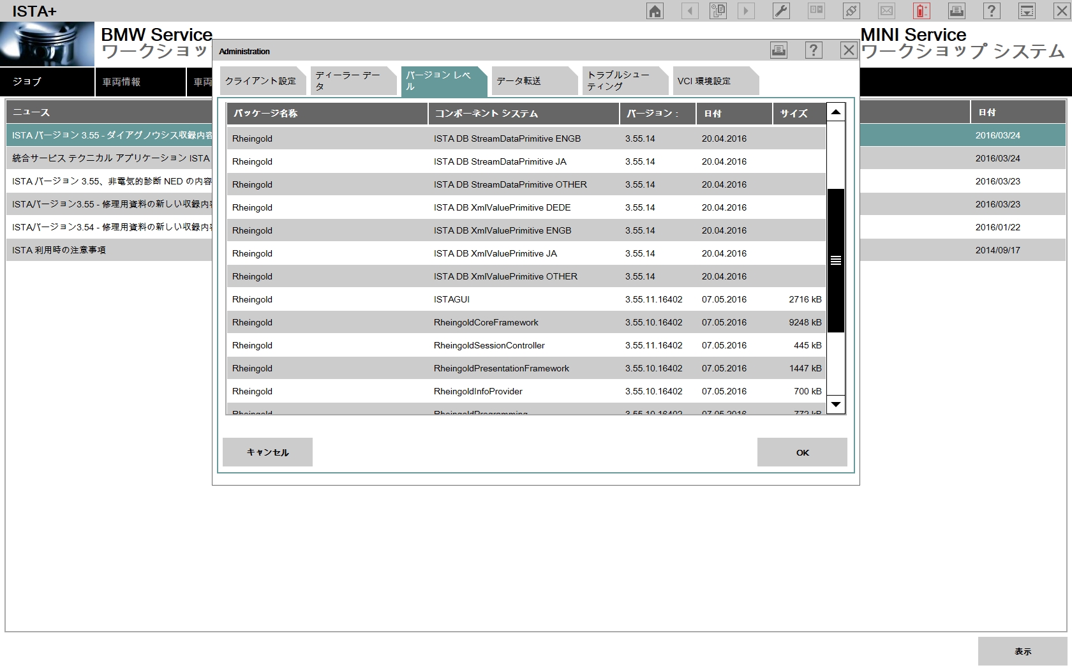
Task: Select the バージョン レベル tab
Action: [x=444, y=81]
